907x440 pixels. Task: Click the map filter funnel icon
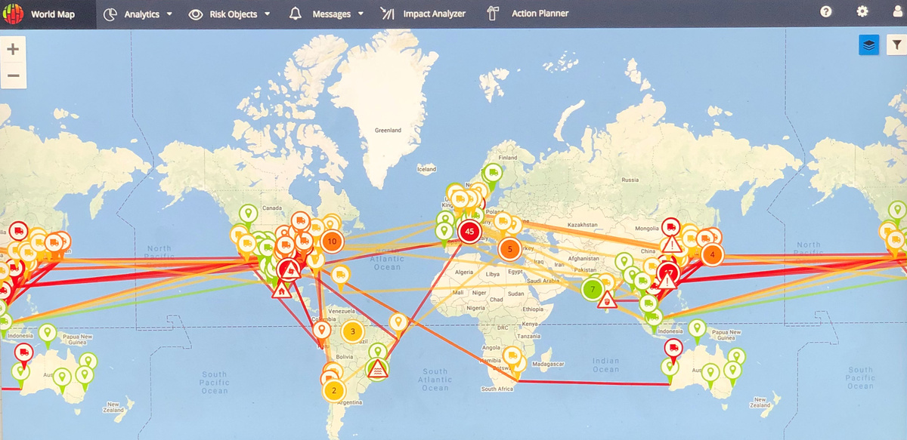(896, 45)
